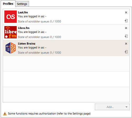Click empty area in profiles list
Screen dimensions: 132x118
(66, 79)
